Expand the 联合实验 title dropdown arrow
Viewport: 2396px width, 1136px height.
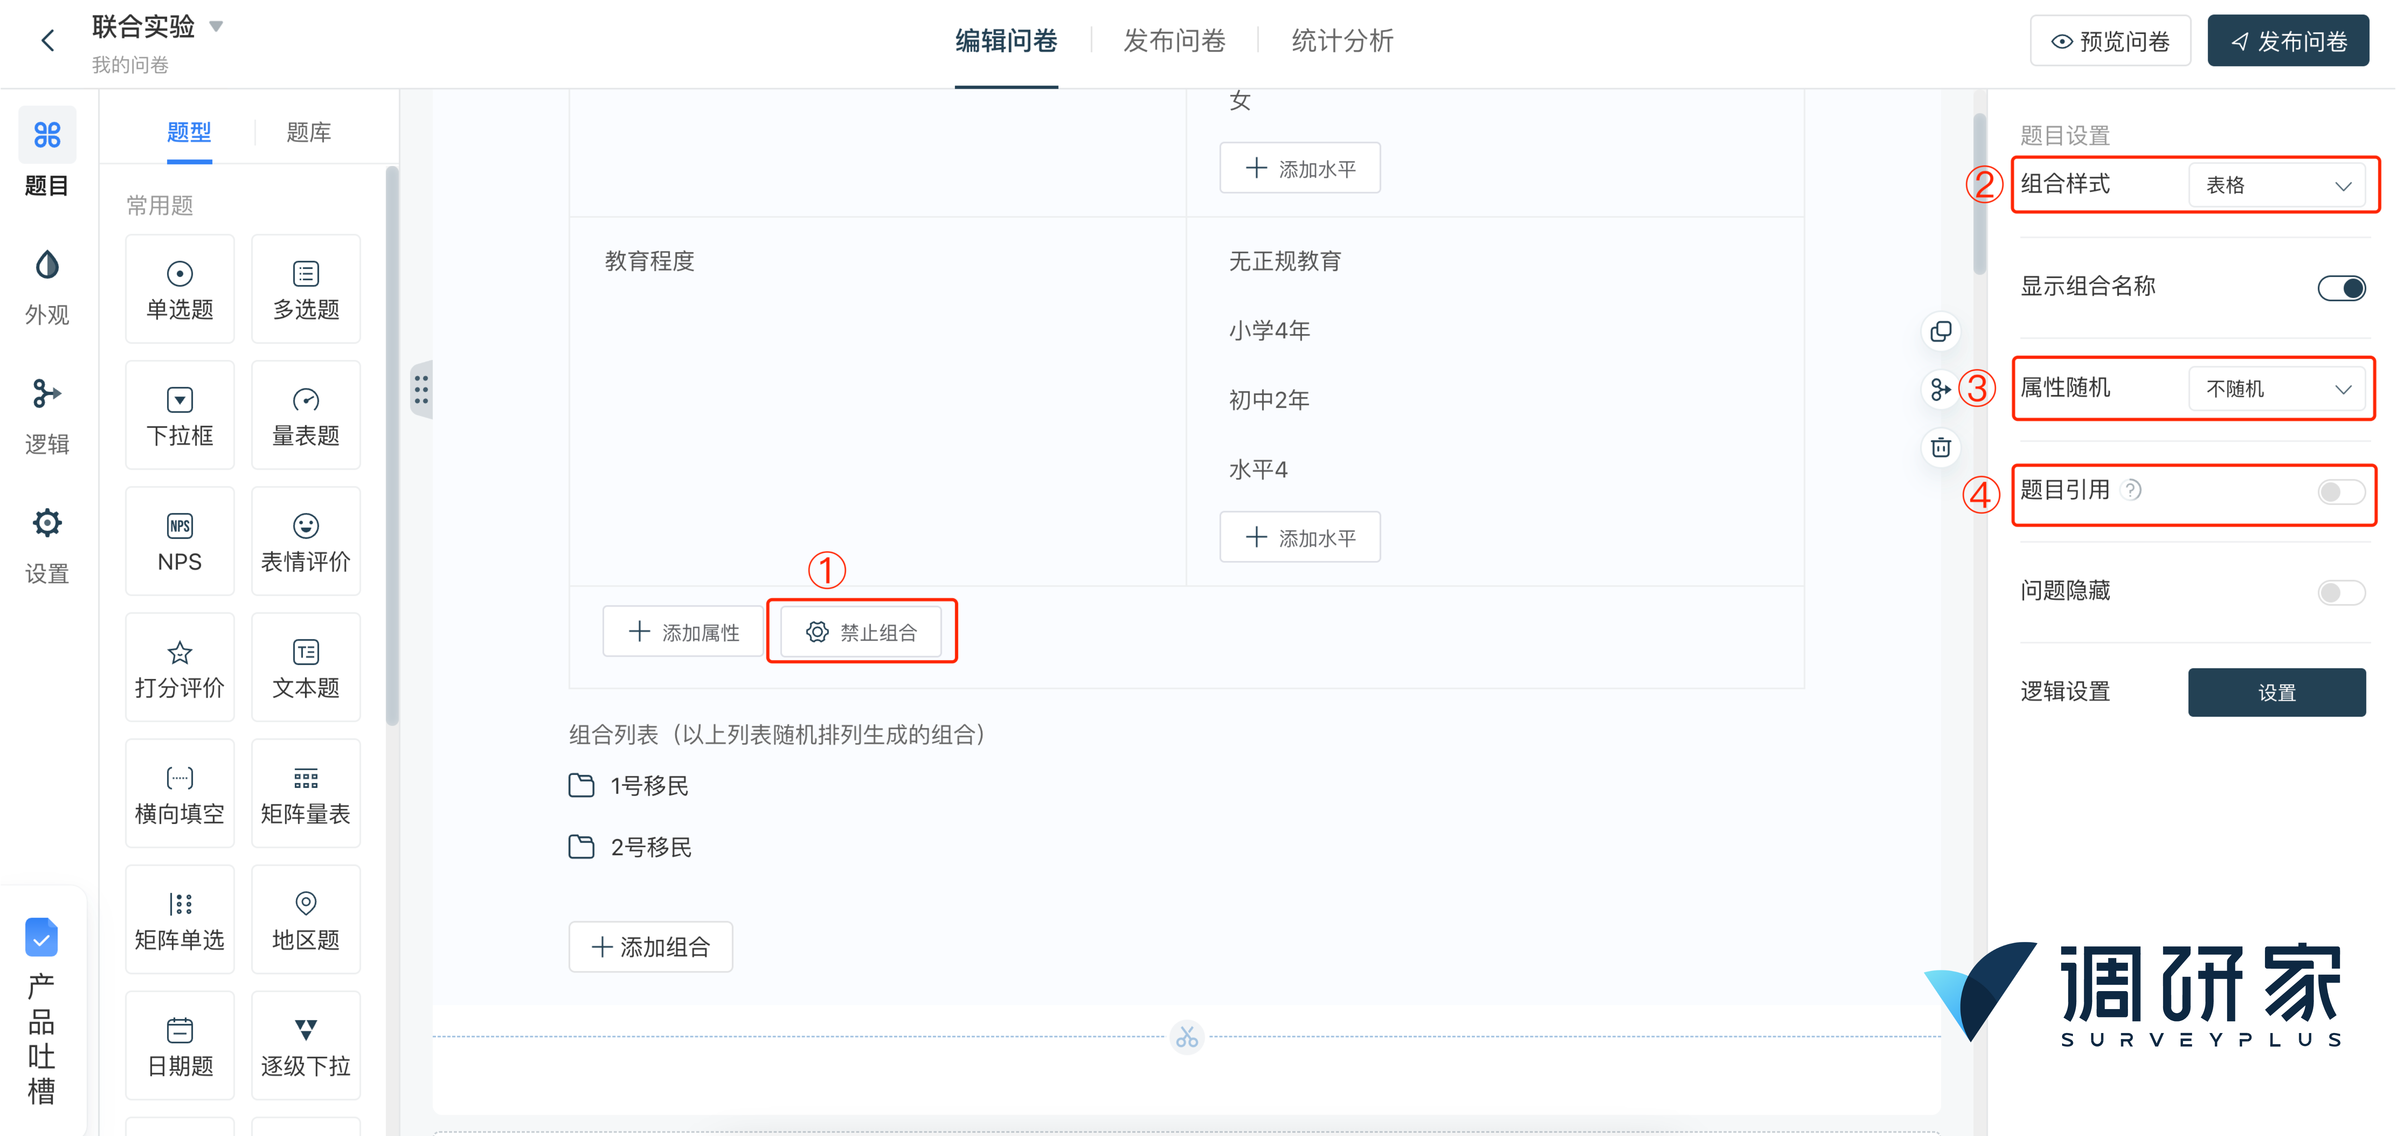click(216, 26)
